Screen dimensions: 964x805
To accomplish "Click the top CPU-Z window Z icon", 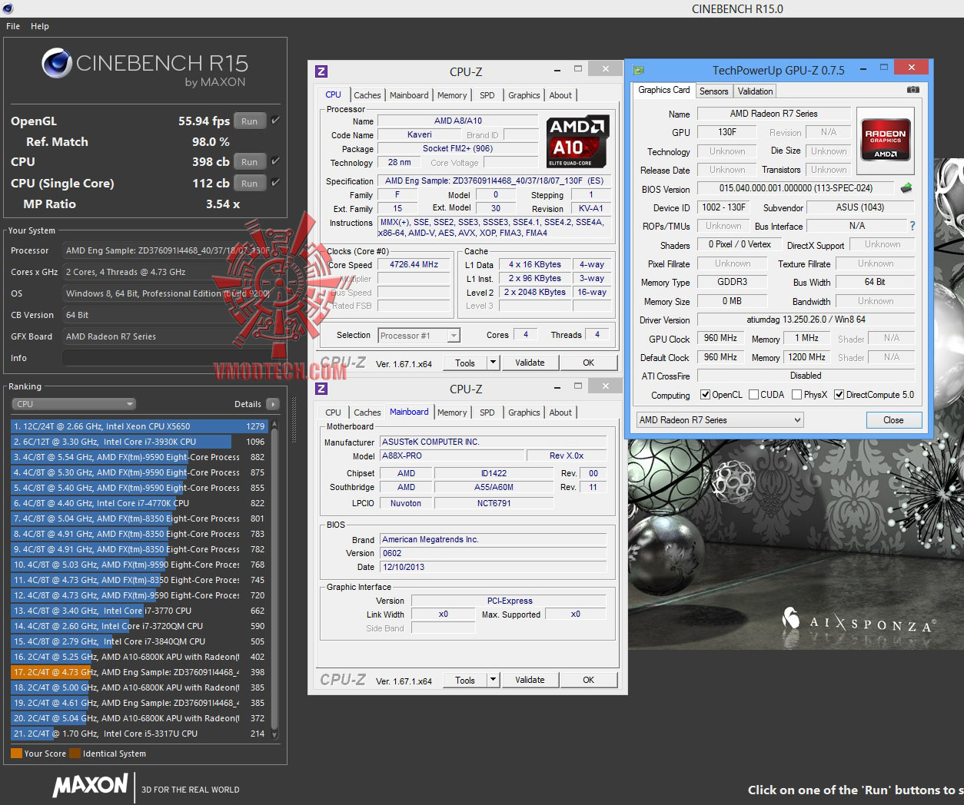I will coord(321,71).
